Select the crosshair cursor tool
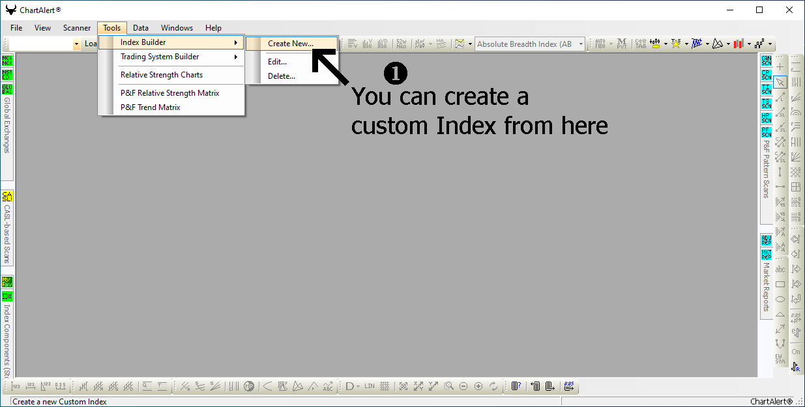 coord(780,67)
